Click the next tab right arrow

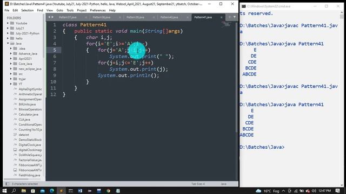(x=52, y=17)
